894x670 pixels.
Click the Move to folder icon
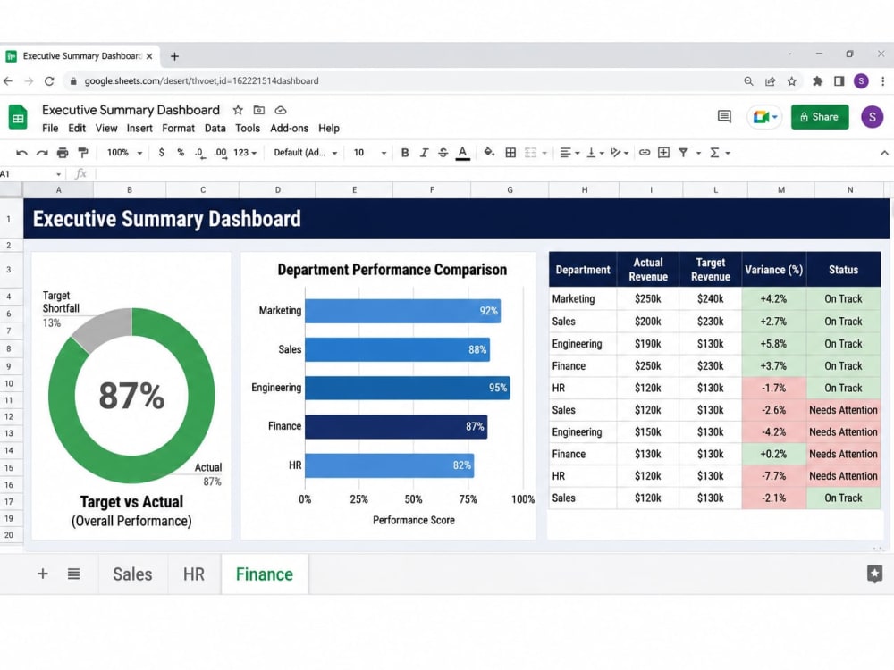tap(259, 110)
